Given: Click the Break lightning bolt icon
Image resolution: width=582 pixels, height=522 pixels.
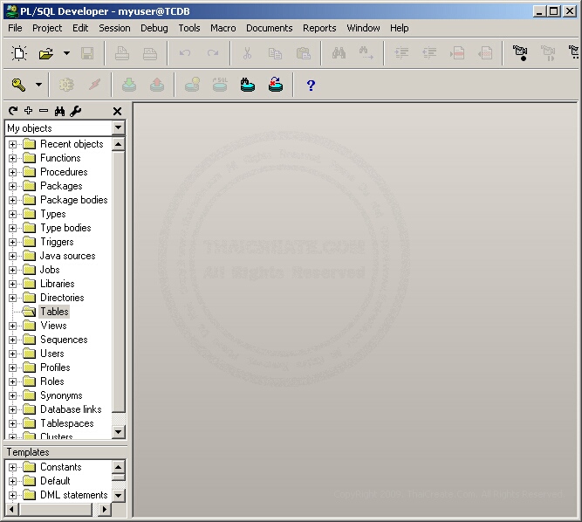Looking at the screenshot, I should (x=94, y=85).
